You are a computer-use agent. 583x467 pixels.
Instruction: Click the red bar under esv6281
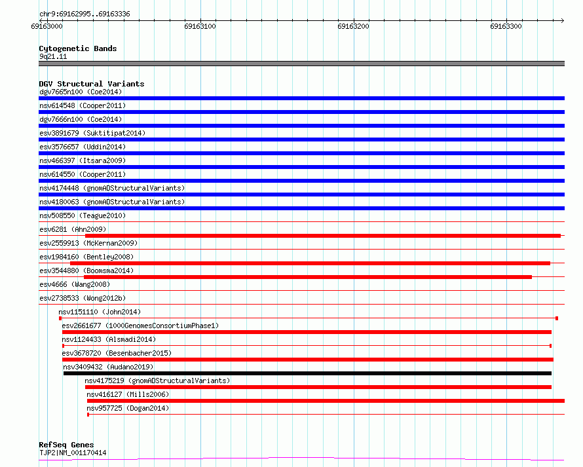click(323, 236)
